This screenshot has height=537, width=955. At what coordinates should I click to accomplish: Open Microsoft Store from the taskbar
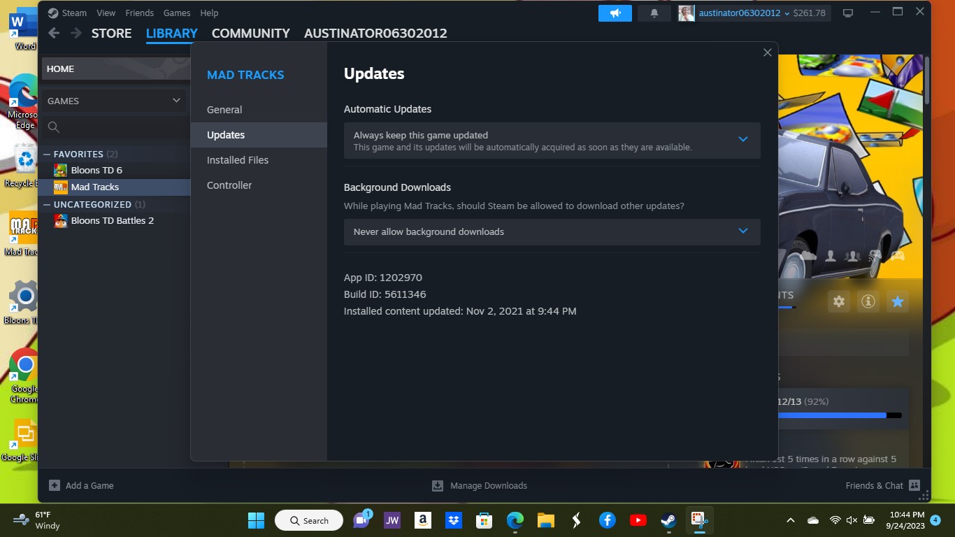click(484, 520)
